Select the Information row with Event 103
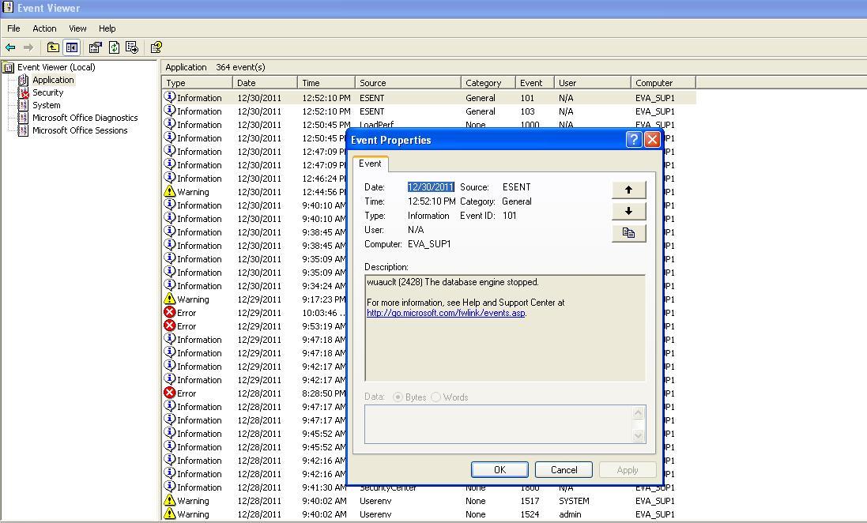The width and height of the screenshot is (867, 523). tap(428, 111)
